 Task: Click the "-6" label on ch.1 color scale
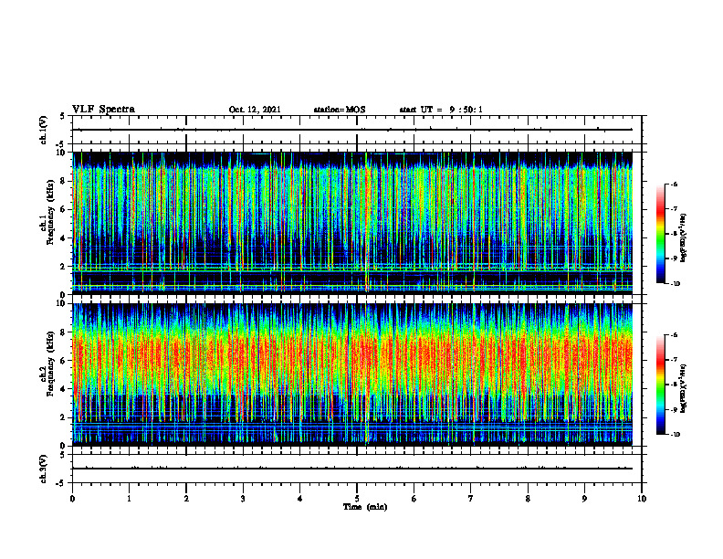click(674, 184)
